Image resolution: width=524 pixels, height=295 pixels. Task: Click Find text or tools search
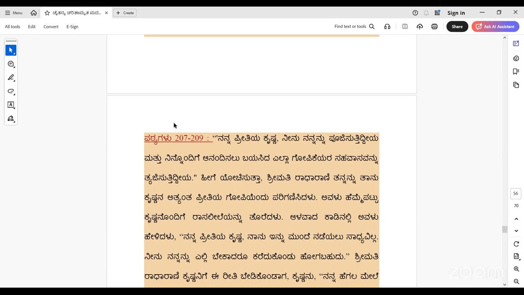tap(355, 27)
